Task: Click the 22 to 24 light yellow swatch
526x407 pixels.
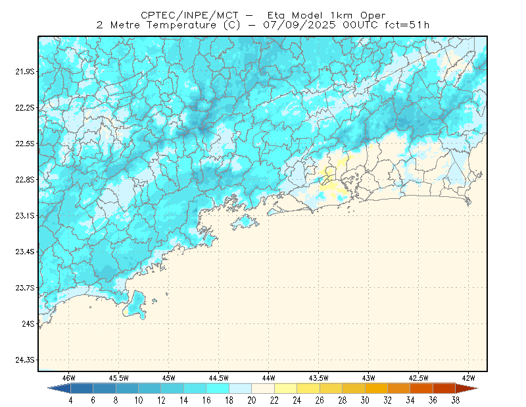Action: pyautogui.click(x=286, y=389)
